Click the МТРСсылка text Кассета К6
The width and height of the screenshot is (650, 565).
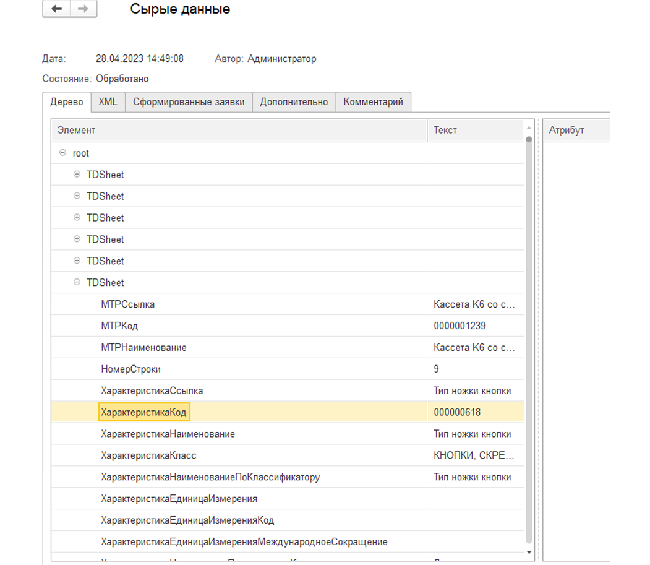474,304
